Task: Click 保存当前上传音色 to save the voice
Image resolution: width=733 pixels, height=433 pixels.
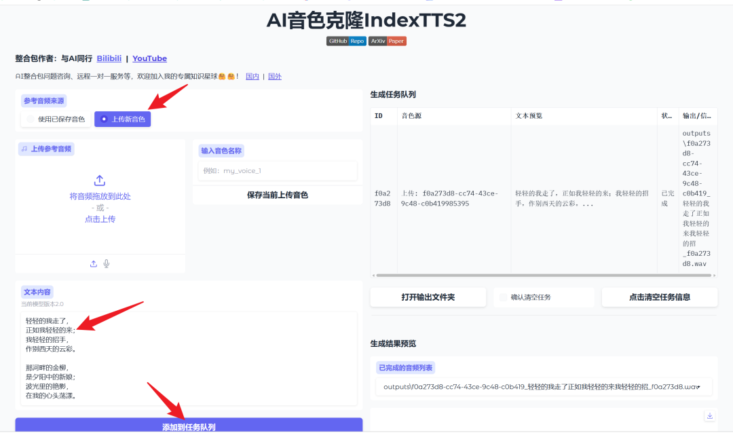Action: (x=276, y=195)
